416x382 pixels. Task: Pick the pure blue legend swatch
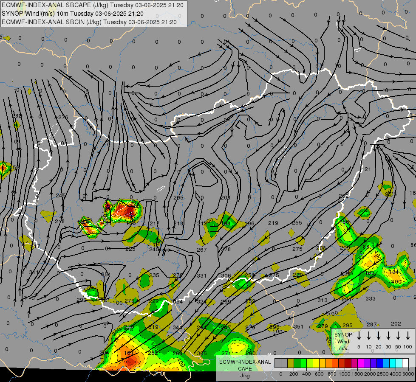[380, 363]
